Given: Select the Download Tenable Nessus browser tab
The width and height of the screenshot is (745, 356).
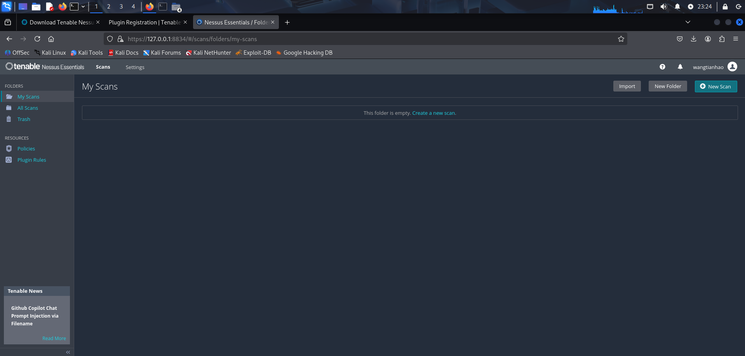Looking at the screenshot, I should click(57, 22).
